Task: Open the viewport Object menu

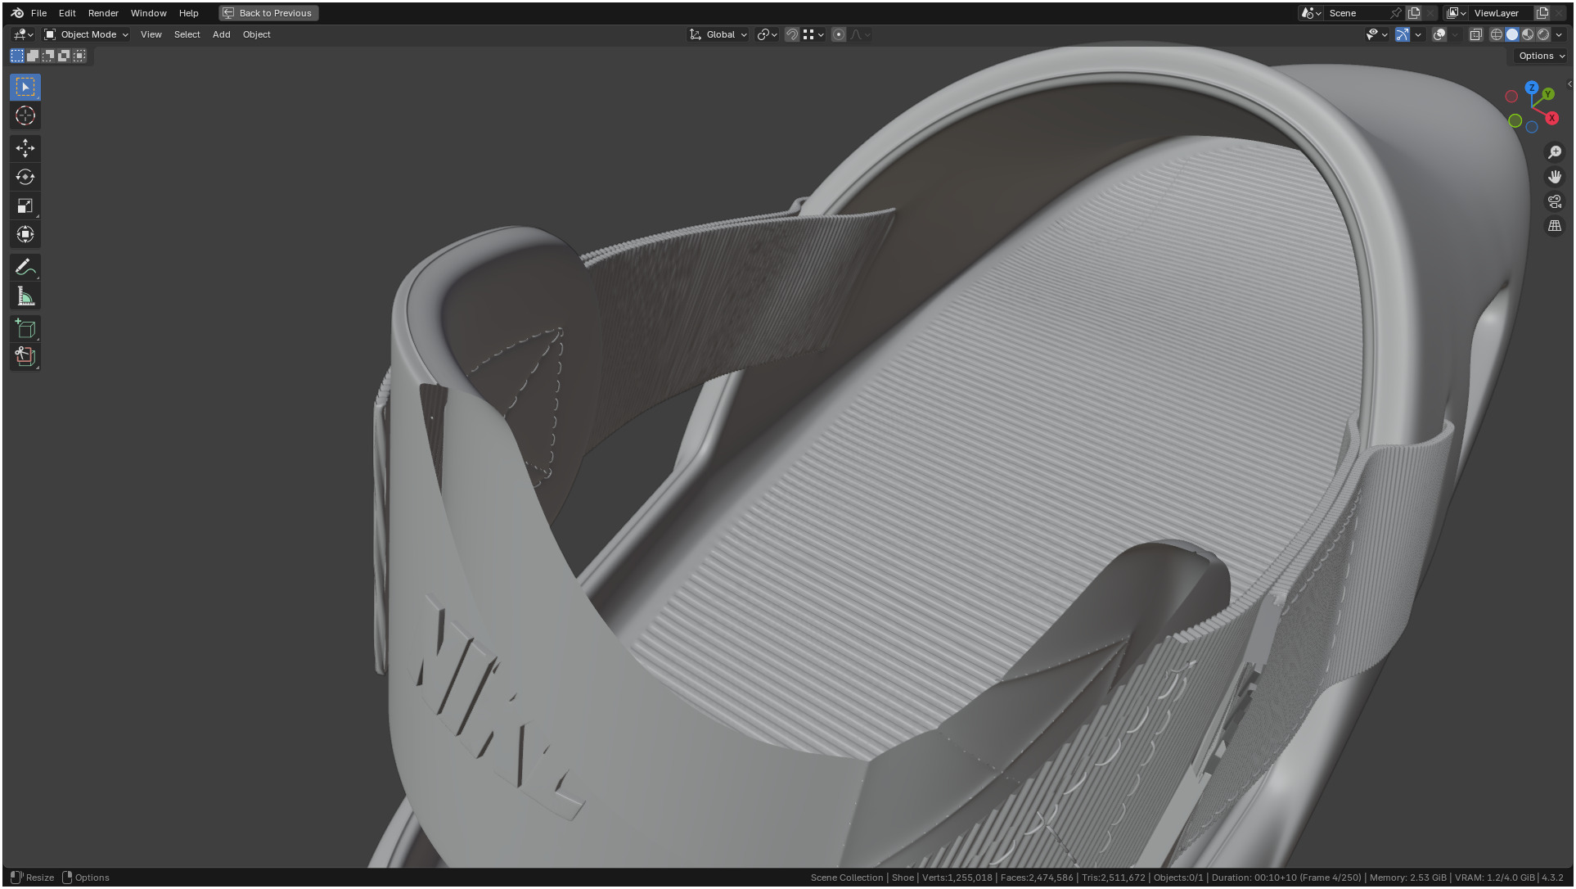Action: (256, 34)
